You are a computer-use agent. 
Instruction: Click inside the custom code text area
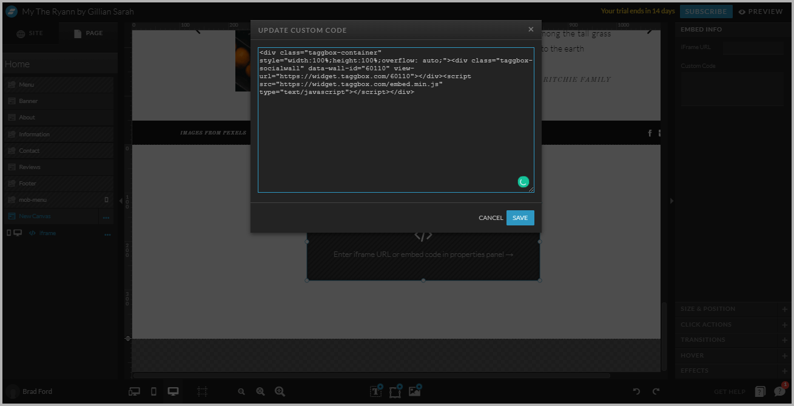(394, 121)
